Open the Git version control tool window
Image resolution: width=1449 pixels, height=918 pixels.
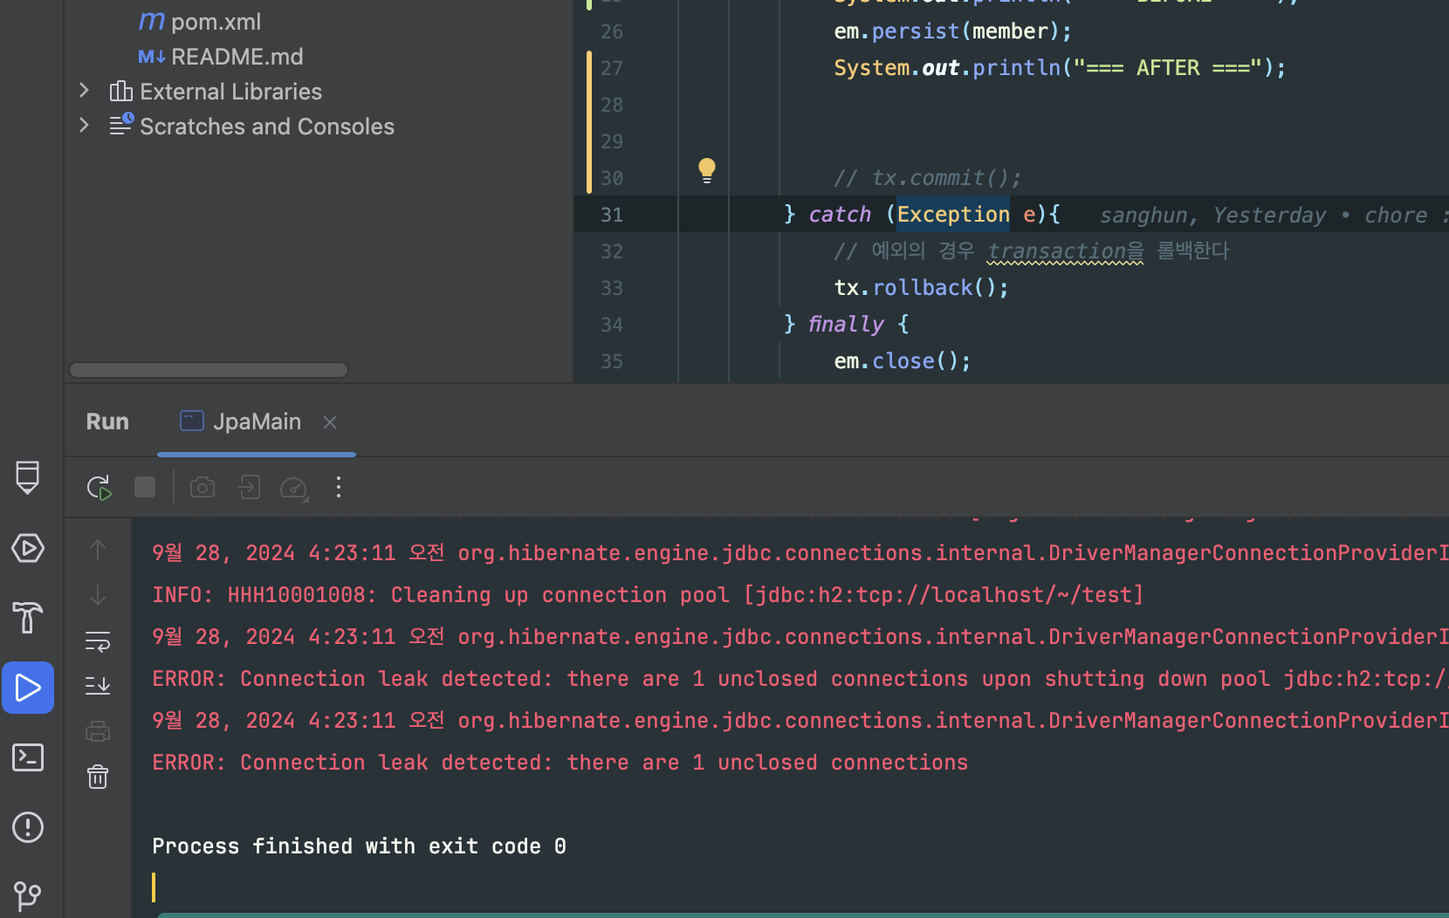click(x=28, y=895)
